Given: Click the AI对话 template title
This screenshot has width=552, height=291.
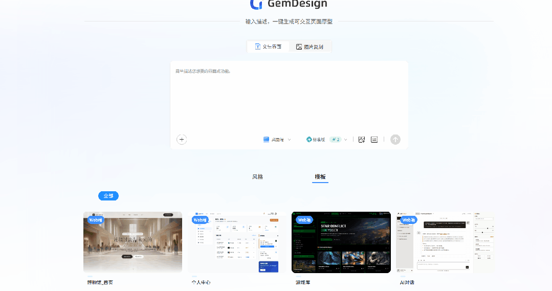Looking at the screenshot, I should (x=407, y=282).
